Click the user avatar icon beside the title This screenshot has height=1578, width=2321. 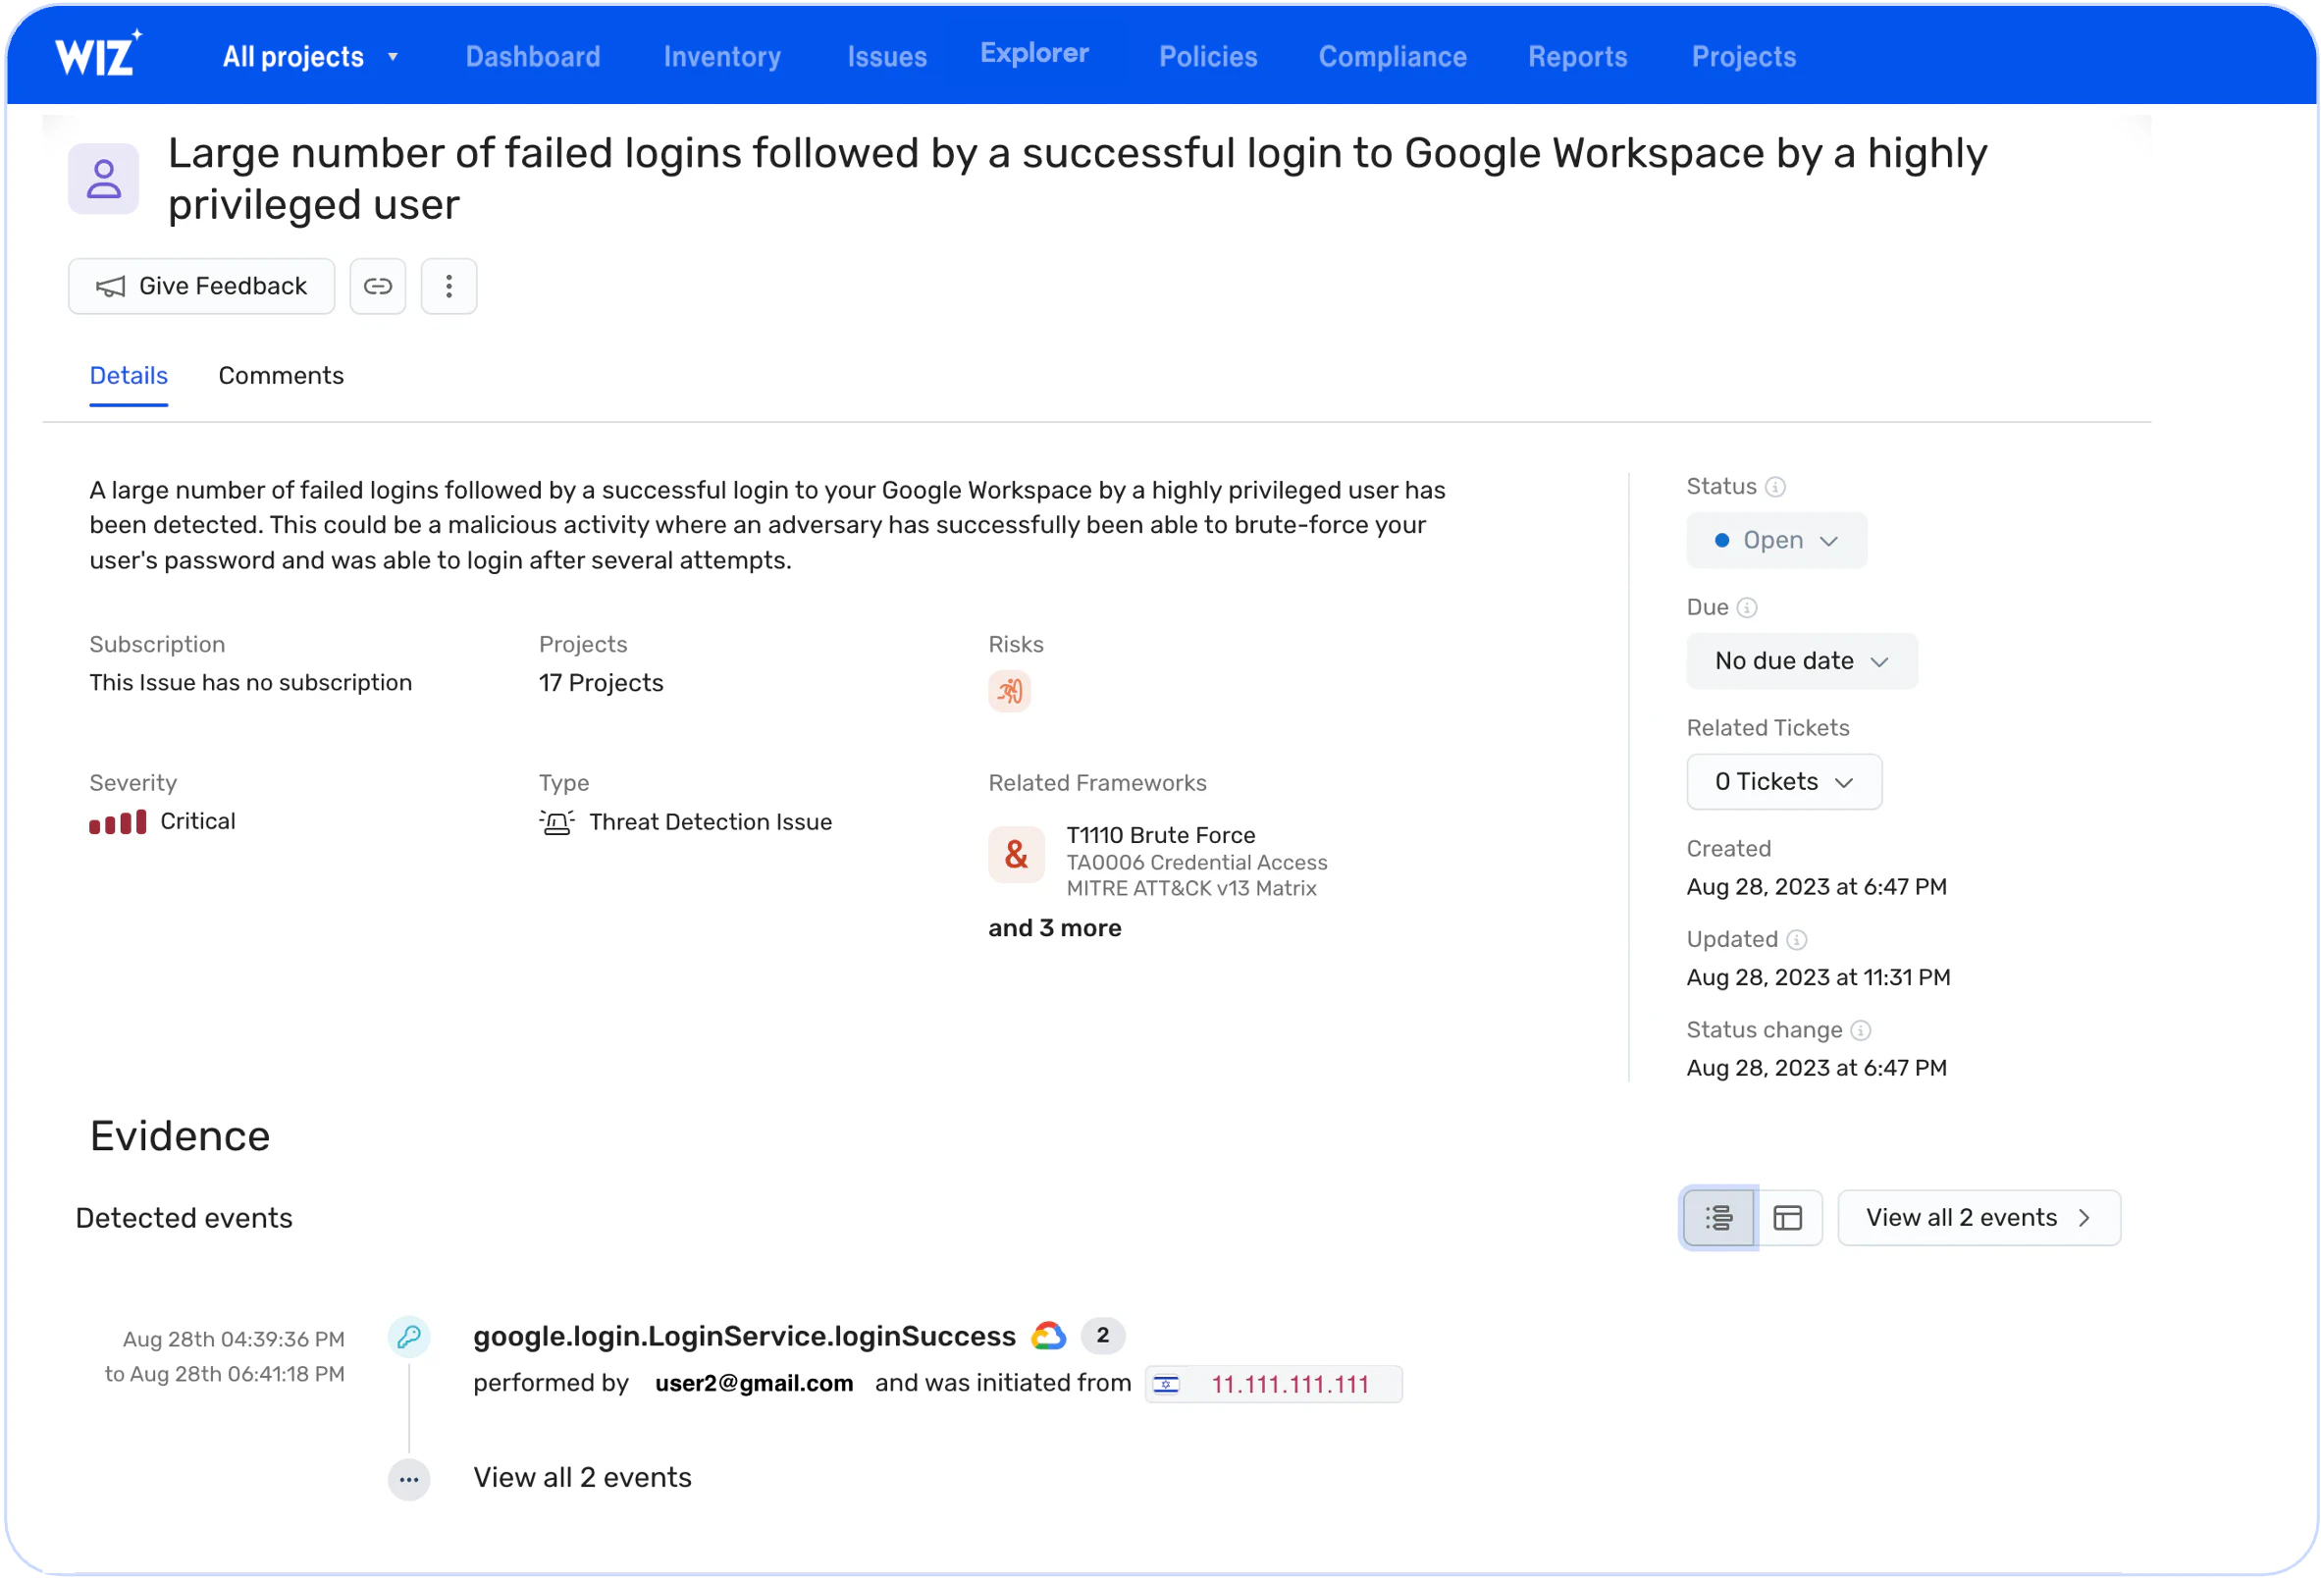point(104,179)
